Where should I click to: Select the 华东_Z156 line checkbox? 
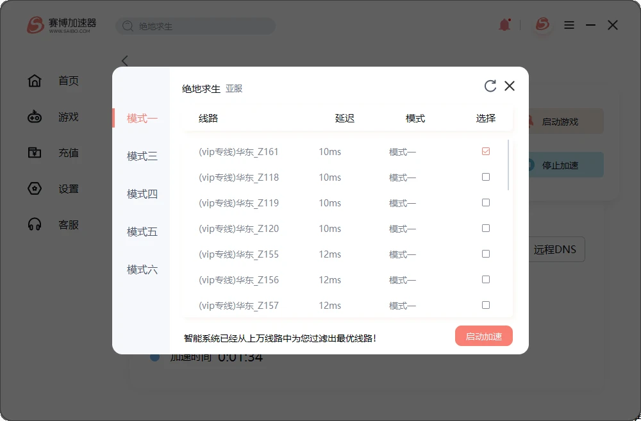point(486,279)
